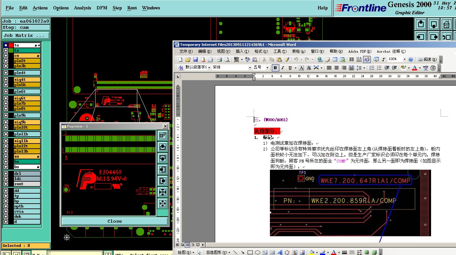Click the previous-view undo icon in Genesis
The height and width of the screenshot is (255, 456).
coord(447,37)
